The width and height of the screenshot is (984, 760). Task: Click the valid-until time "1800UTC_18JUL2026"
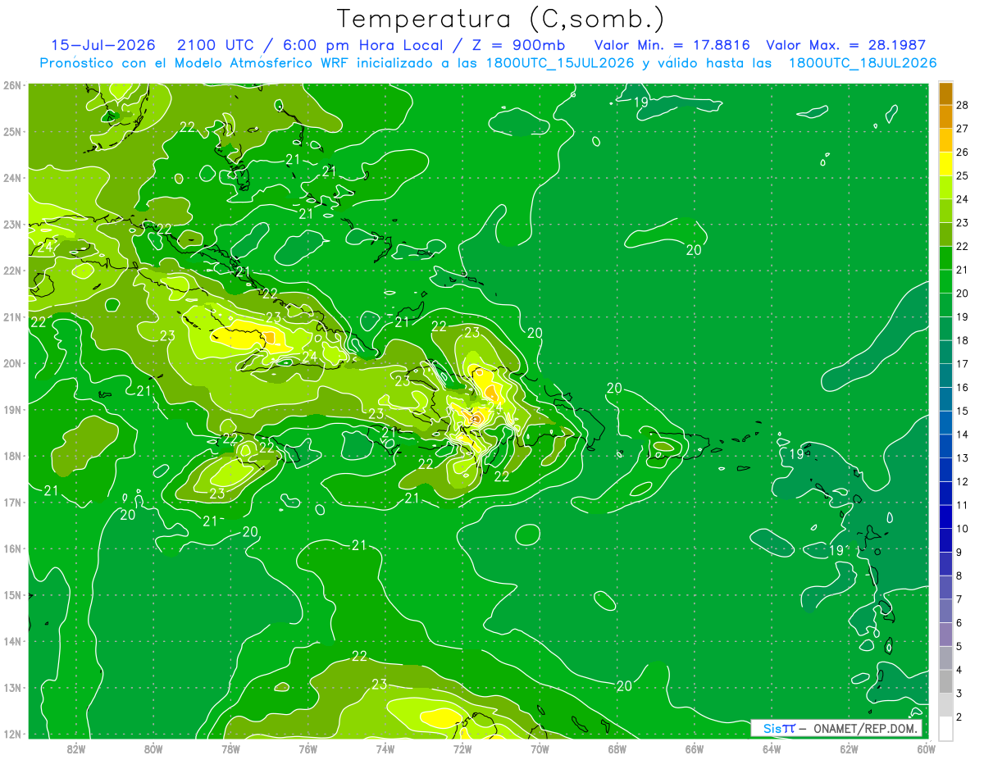[863, 63]
